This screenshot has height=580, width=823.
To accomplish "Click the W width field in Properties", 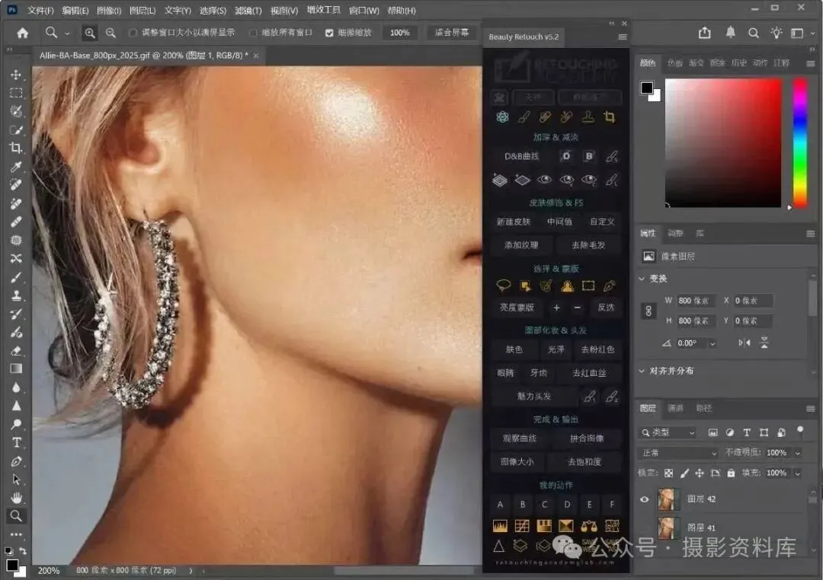I will click(696, 301).
